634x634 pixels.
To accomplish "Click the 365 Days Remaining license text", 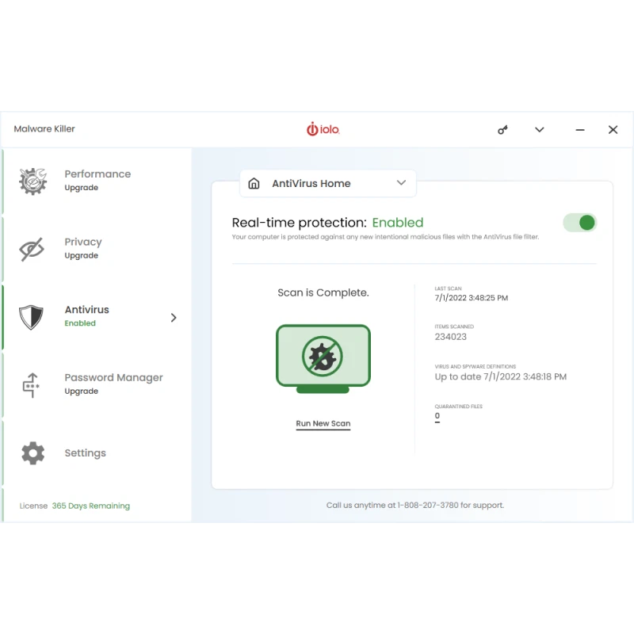I will (x=90, y=506).
